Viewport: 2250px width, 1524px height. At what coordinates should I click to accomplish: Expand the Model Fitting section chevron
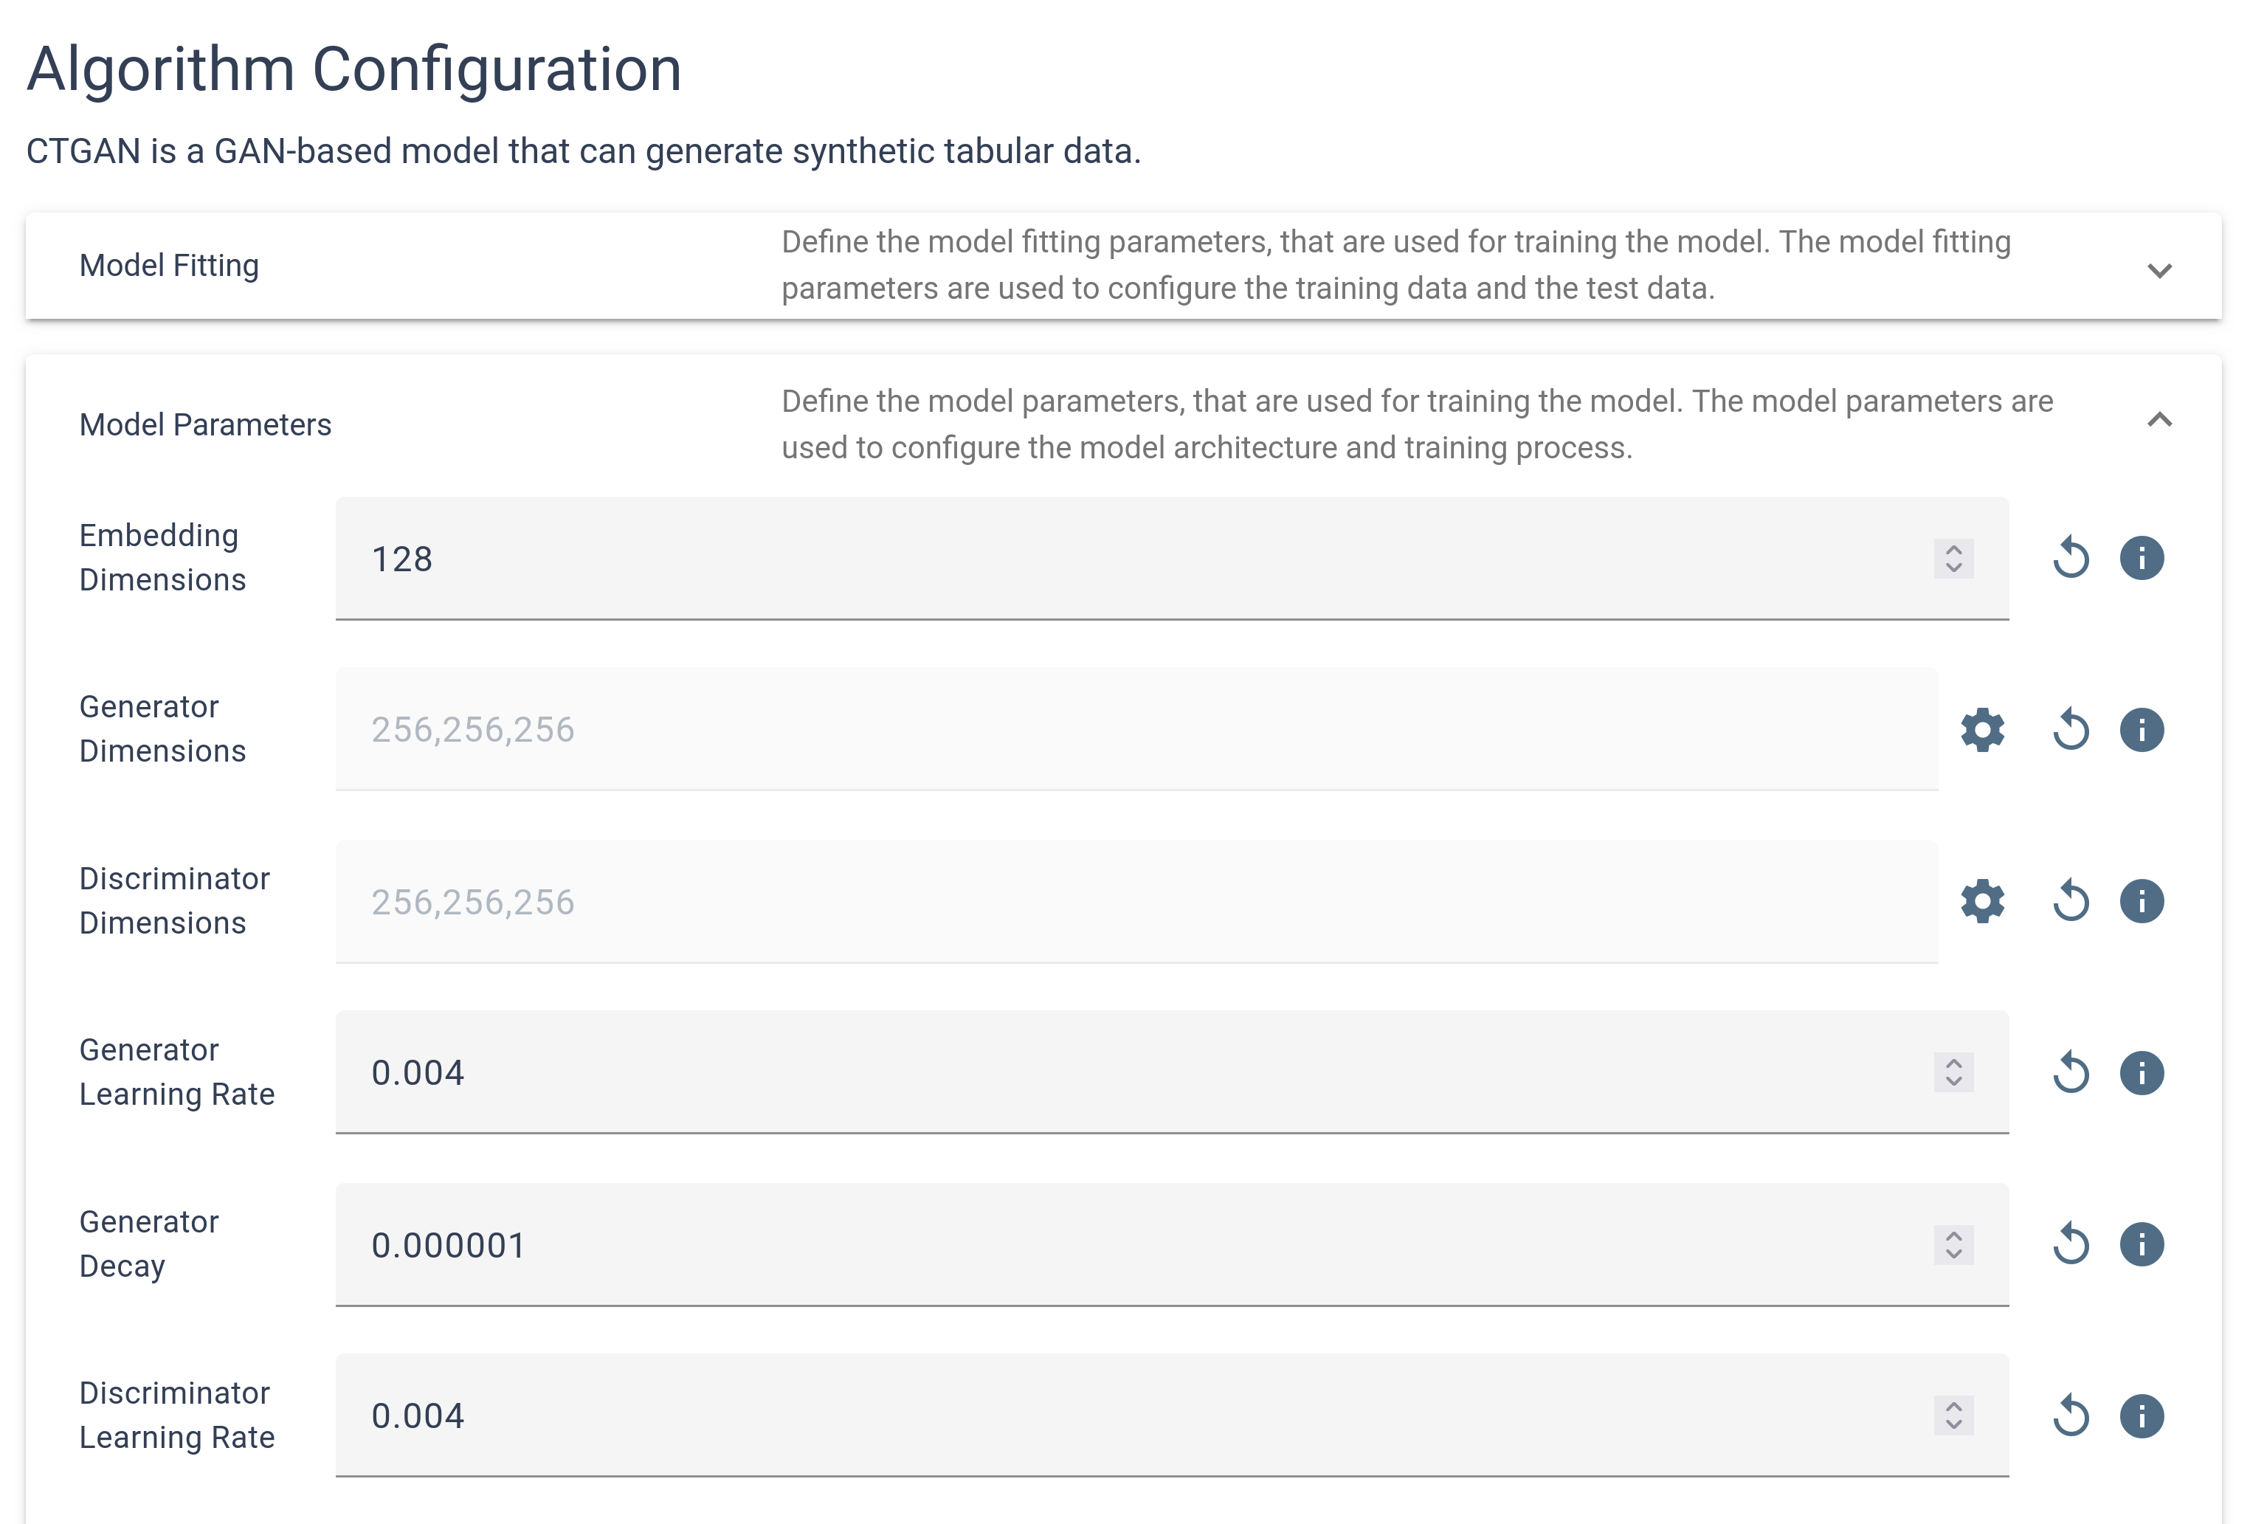pos(2159,270)
